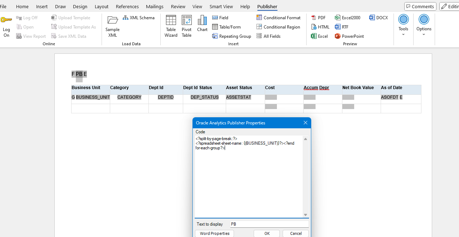Open the Mailings tab

[155, 6]
